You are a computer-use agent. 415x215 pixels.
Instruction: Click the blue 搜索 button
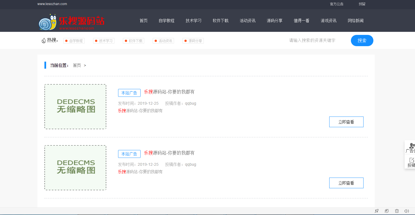coord(362,41)
